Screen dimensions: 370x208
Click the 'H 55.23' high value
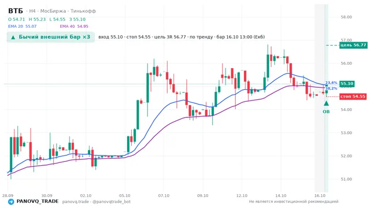pyautogui.click(x=37, y=19)
